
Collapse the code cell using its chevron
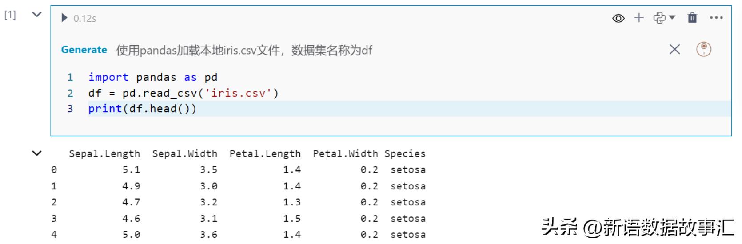[x=37, y=15]
